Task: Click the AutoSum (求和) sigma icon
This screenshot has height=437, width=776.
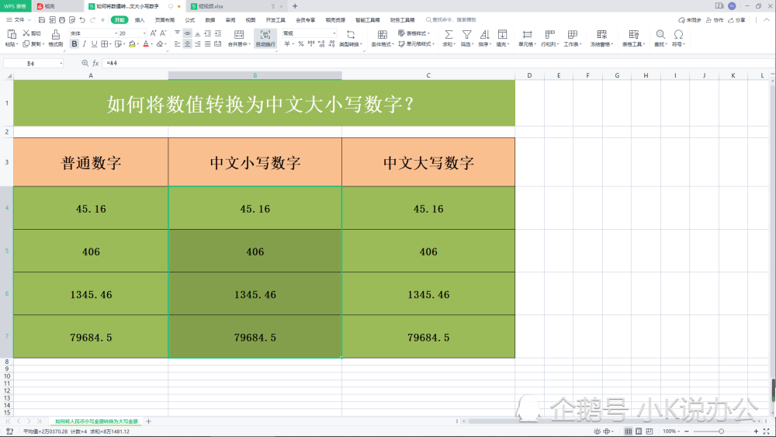Action: click(x=449, y=35)
